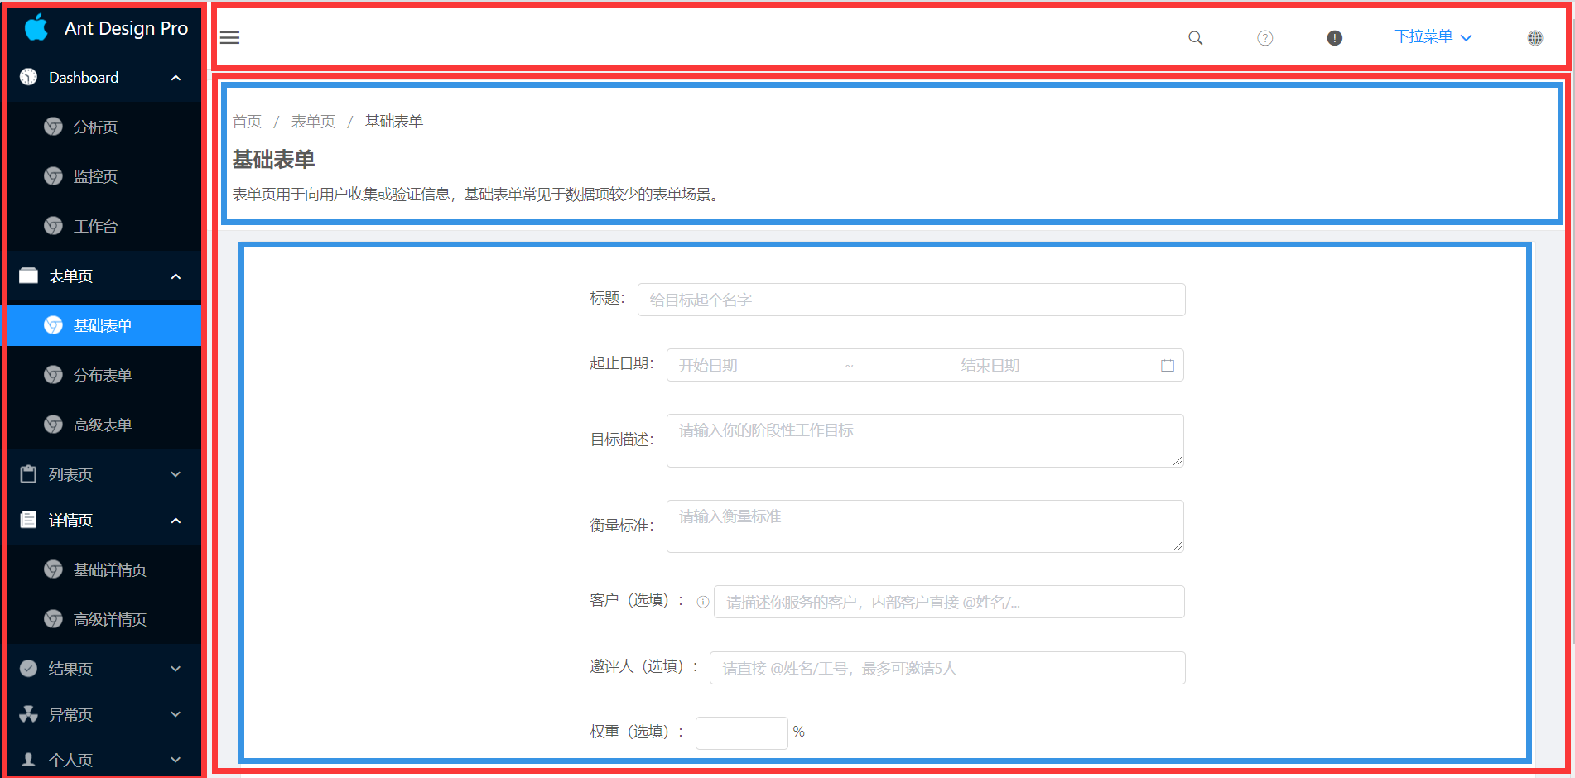Click the 基础表单 page heading
Viewport: 1575px width, 778px height.
click(x=273, y=159)
